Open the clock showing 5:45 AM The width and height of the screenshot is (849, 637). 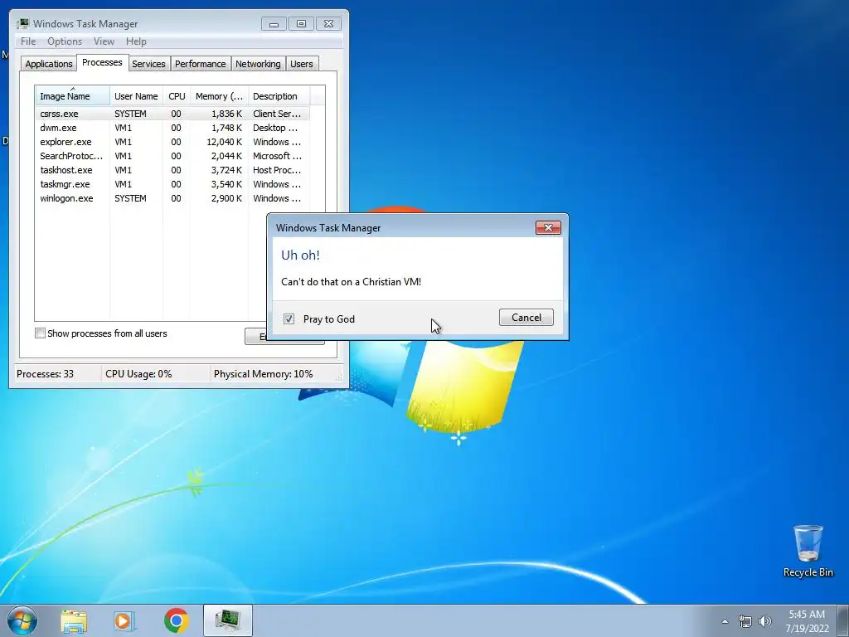[807, 621]
